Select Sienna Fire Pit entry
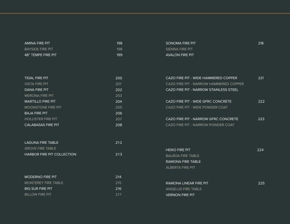This screenshot has width=290, height=224. 179,49
